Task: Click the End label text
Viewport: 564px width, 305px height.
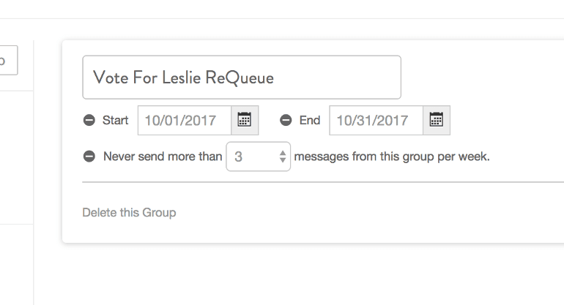Action: 310,121
